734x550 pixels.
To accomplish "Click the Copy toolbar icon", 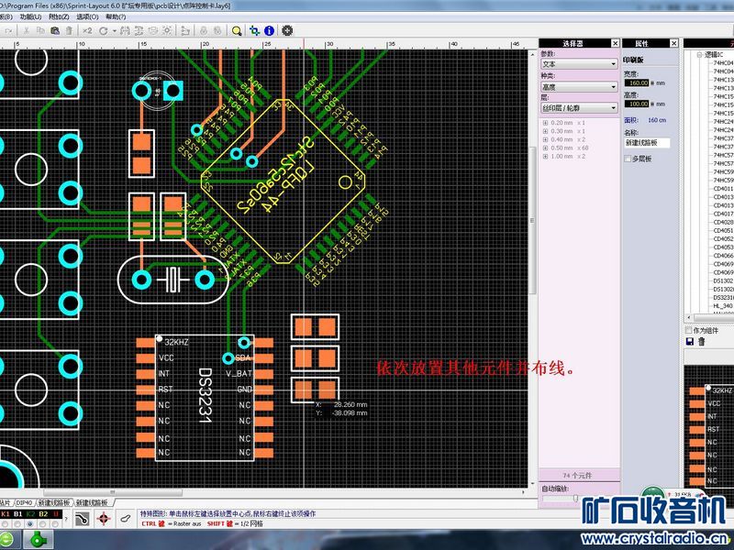I will tap(40, 31).
